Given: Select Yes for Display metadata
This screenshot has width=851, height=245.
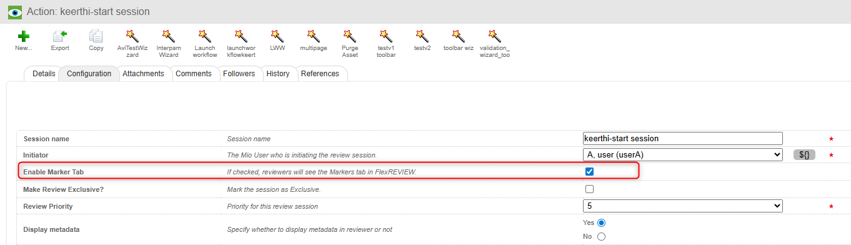Looking at the screenshot, I should 602,222.
